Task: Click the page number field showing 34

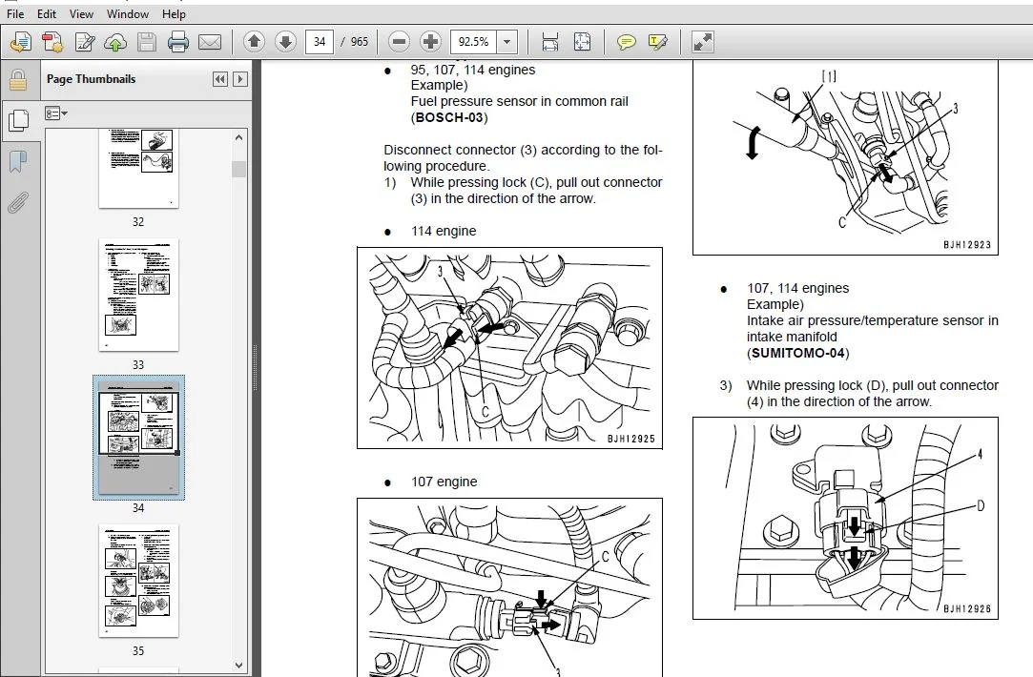Action: click(x=320, y=42)
